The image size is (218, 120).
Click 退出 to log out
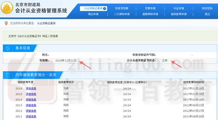[x=207, y=14]
